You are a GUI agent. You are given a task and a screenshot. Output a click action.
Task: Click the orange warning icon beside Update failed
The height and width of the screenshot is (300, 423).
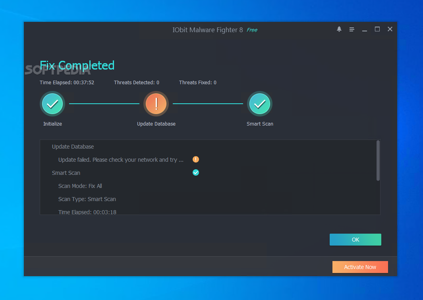point(195,159)
